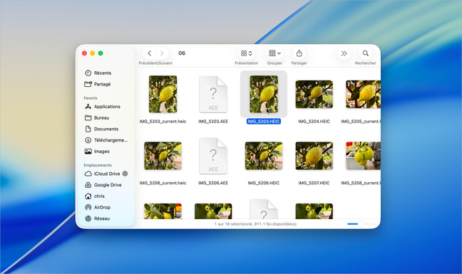
Task: Go forward with the Suivant arrow
Action: coord(162,53)
